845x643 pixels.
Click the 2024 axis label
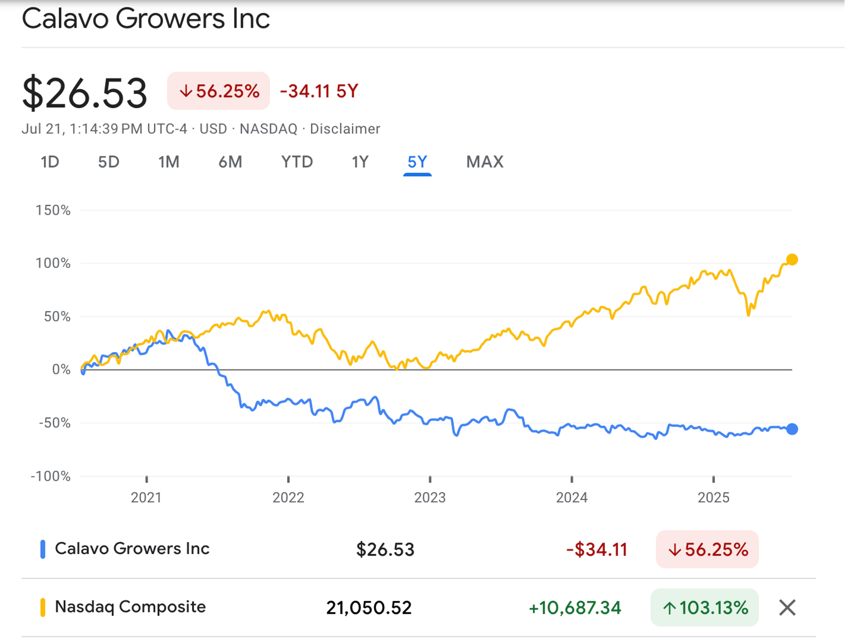click(x=572, y=498)
